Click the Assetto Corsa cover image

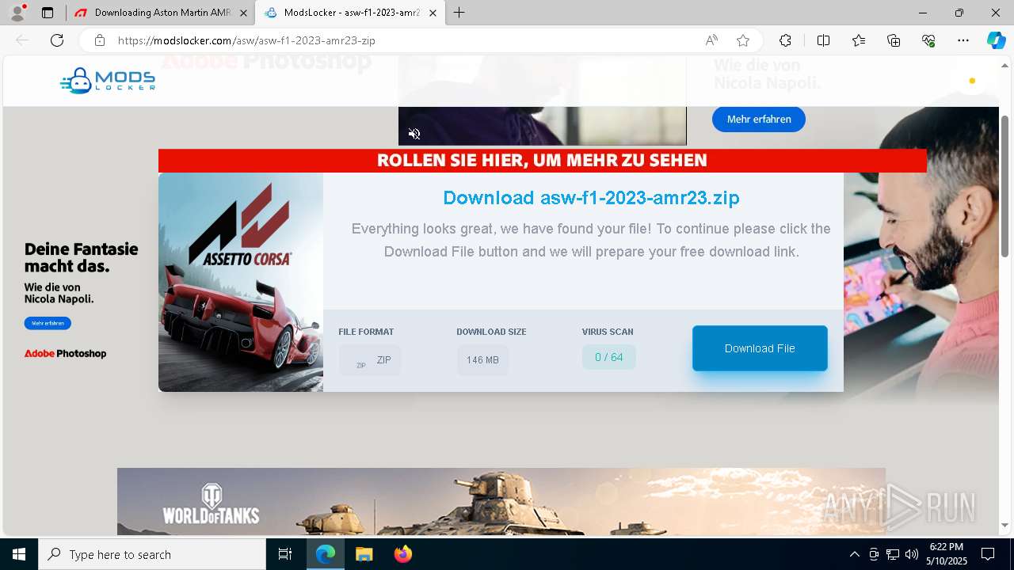[241, 282]
